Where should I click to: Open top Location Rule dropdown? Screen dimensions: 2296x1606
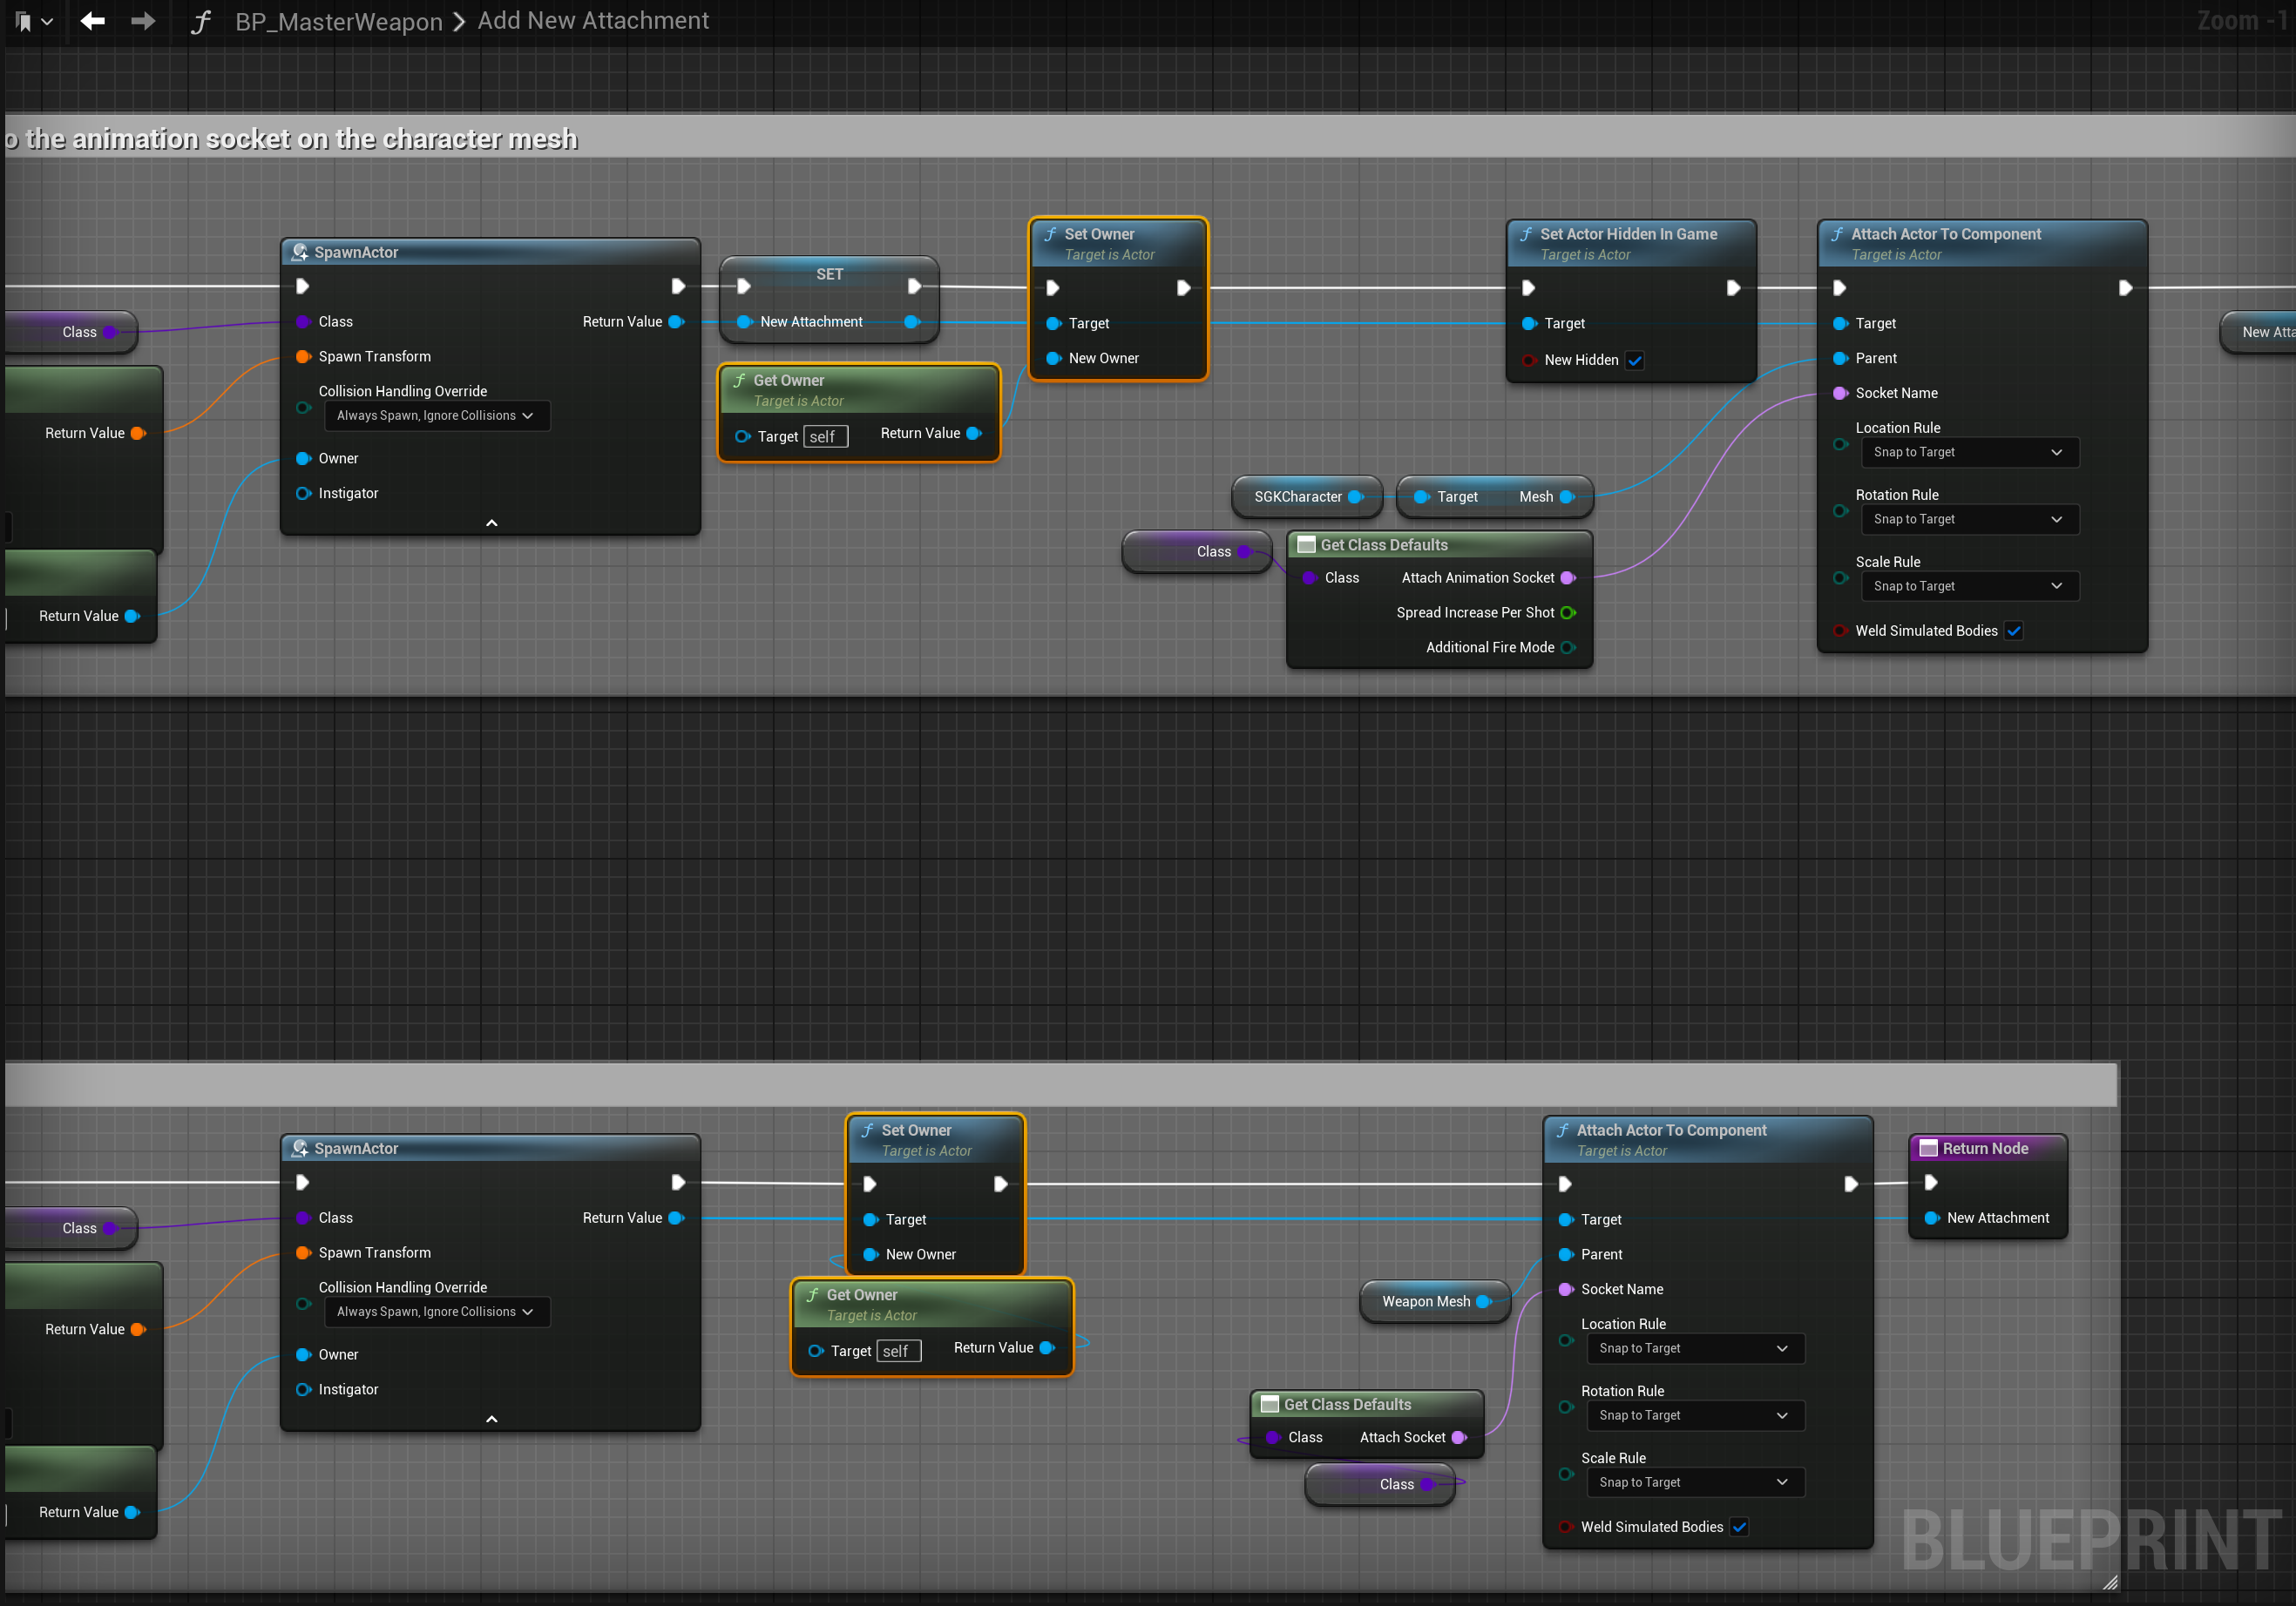pos(1968,452)
